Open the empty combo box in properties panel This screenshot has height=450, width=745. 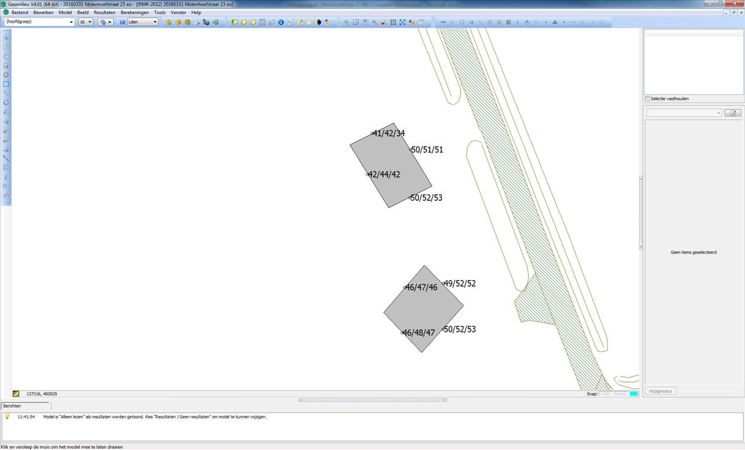point(684,113)
